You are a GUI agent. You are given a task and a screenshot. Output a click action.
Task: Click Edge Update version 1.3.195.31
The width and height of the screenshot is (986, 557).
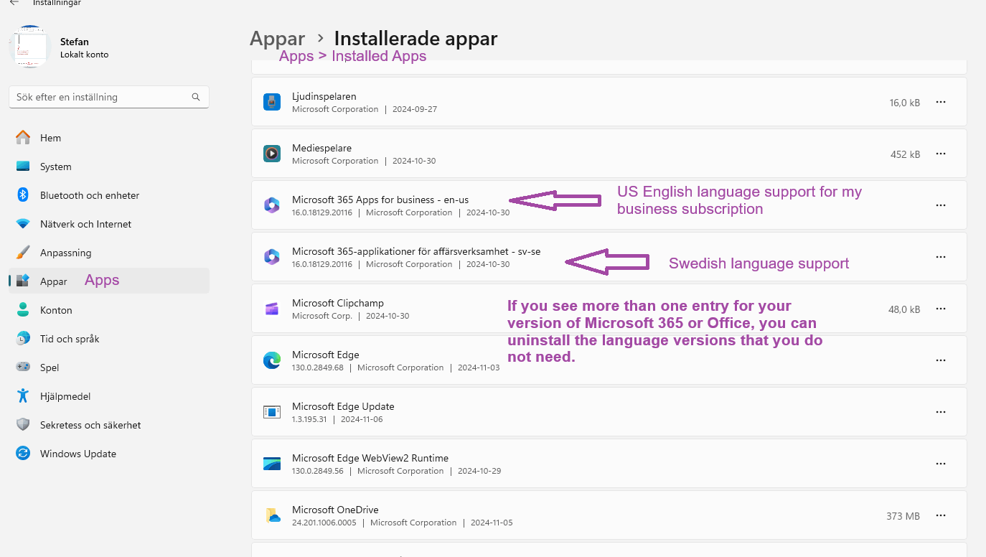click(309, 419)
